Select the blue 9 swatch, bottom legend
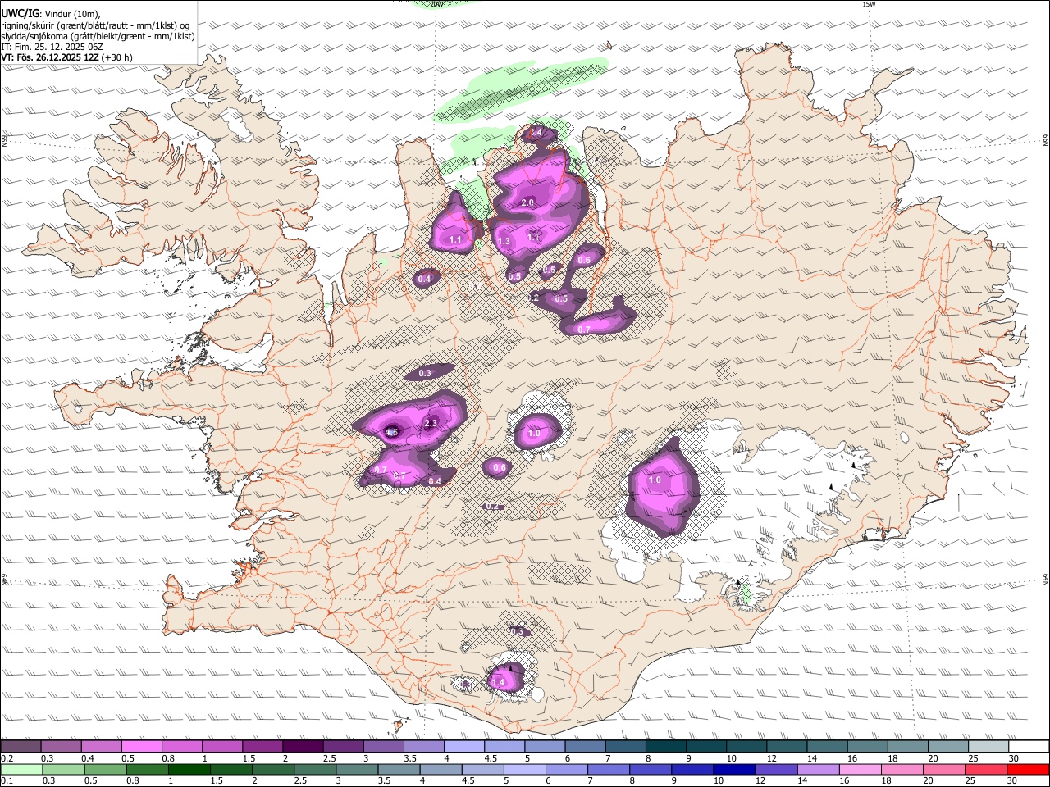This screenshot has width=1050, height=787. [692, 769]
